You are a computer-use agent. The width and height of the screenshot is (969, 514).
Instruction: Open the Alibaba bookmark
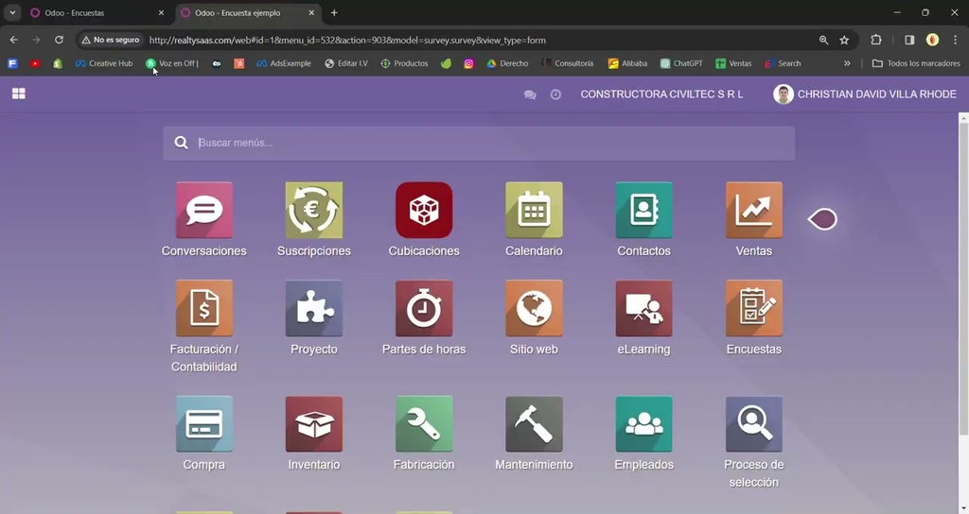click(627, 63)
